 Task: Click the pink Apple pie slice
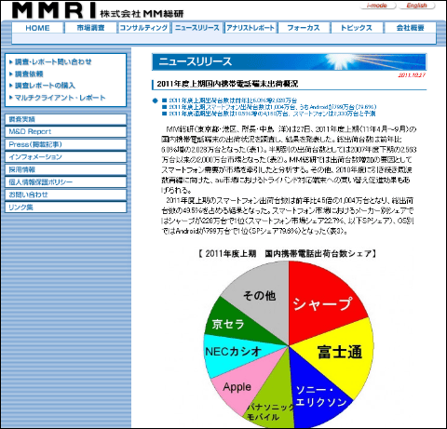click(x=237, y=387)
